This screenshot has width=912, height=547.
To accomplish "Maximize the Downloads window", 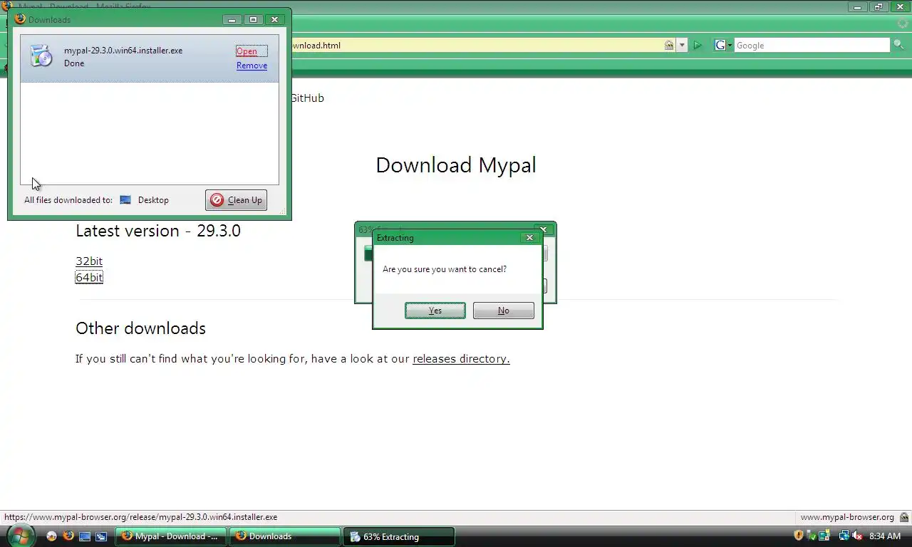I will pos(253,20).
